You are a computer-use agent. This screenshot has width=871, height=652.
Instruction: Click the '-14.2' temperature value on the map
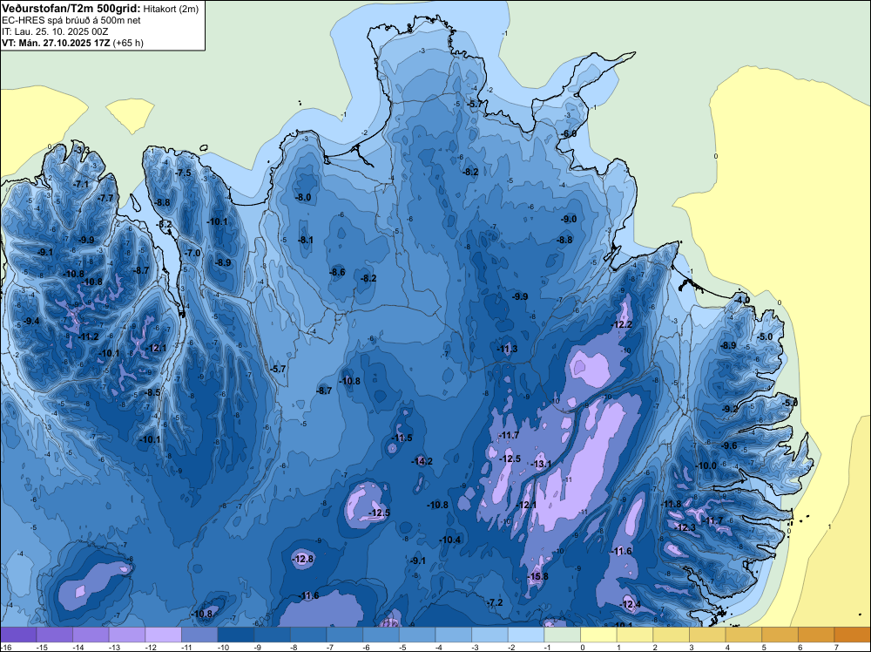[422, 461]
